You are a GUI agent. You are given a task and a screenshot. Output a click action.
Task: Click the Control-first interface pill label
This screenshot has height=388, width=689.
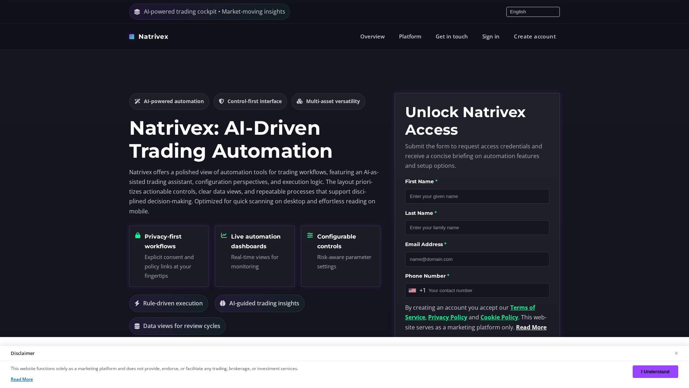(254, 101)
